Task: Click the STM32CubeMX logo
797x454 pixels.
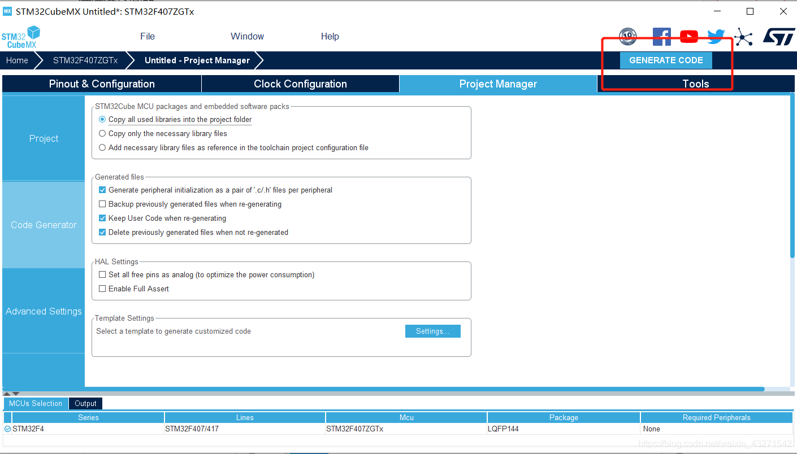Action: coord(21,37)
